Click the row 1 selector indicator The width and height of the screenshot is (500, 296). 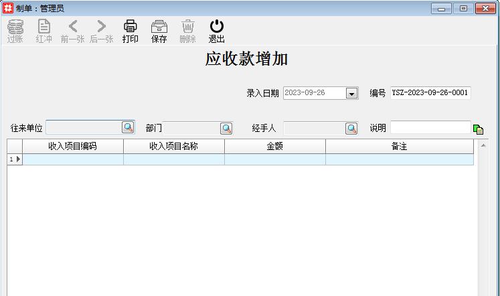pyautogui.click(x=15, y=159)
